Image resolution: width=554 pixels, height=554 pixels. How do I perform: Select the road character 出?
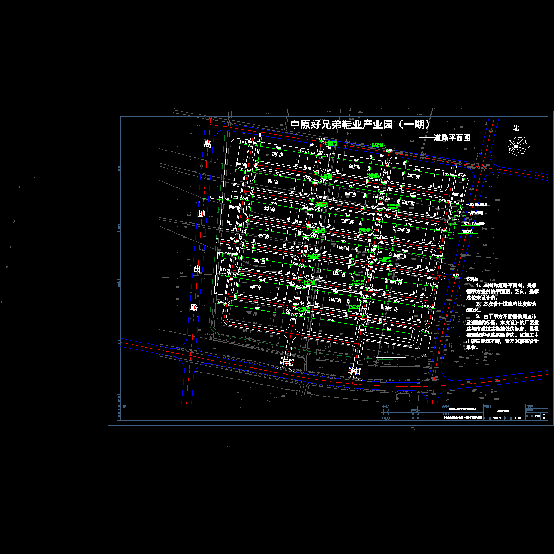pos(197,269)
